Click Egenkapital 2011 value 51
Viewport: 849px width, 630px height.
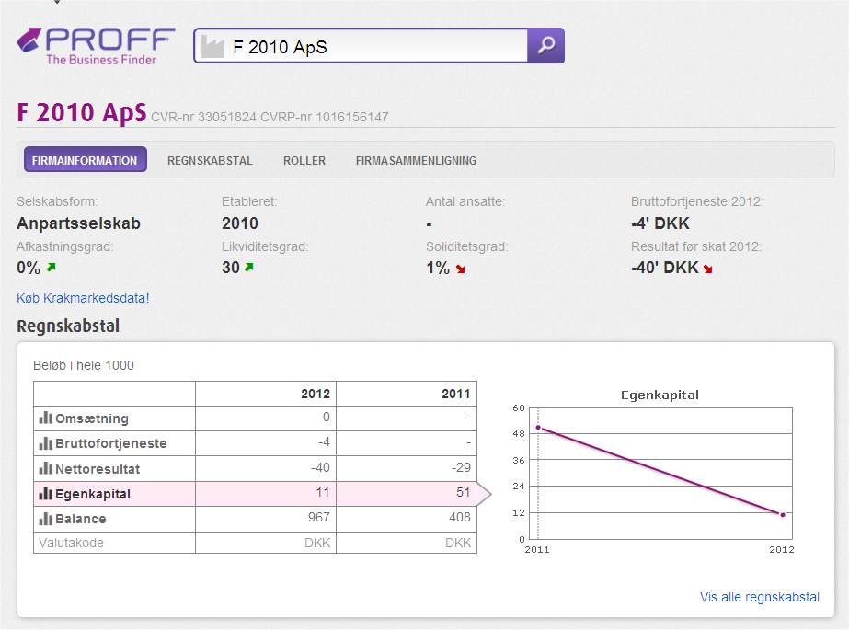[464, 492]
